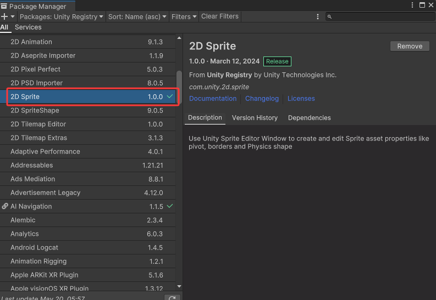Screen dimensions: 436x300
Task: Select Adaptive Performance package
Action: [87, 152]
